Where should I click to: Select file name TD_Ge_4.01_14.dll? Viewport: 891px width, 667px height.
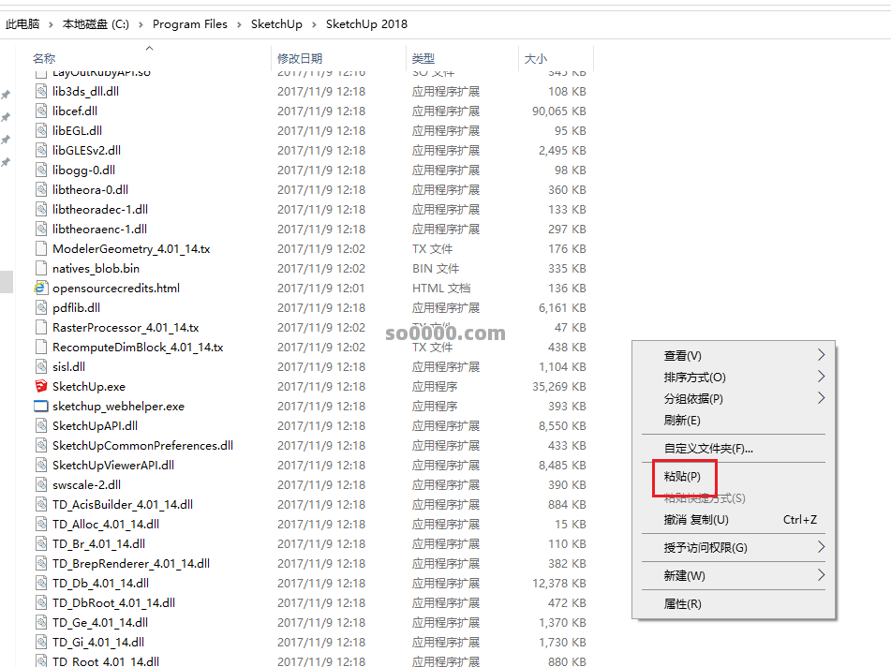tap(100, 623)
